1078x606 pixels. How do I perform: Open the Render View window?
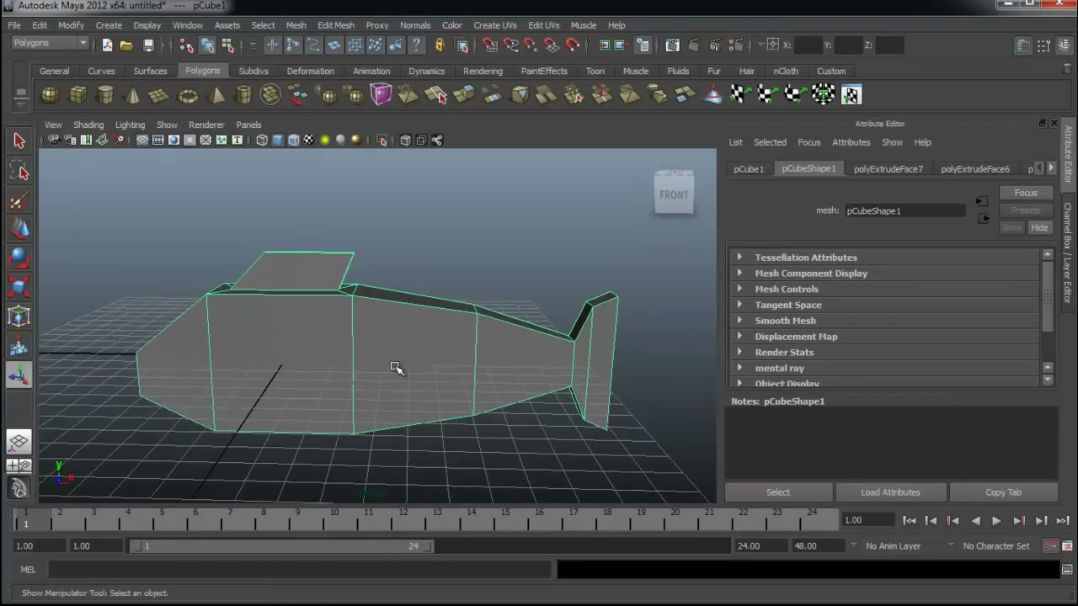(x=672, y=45)
